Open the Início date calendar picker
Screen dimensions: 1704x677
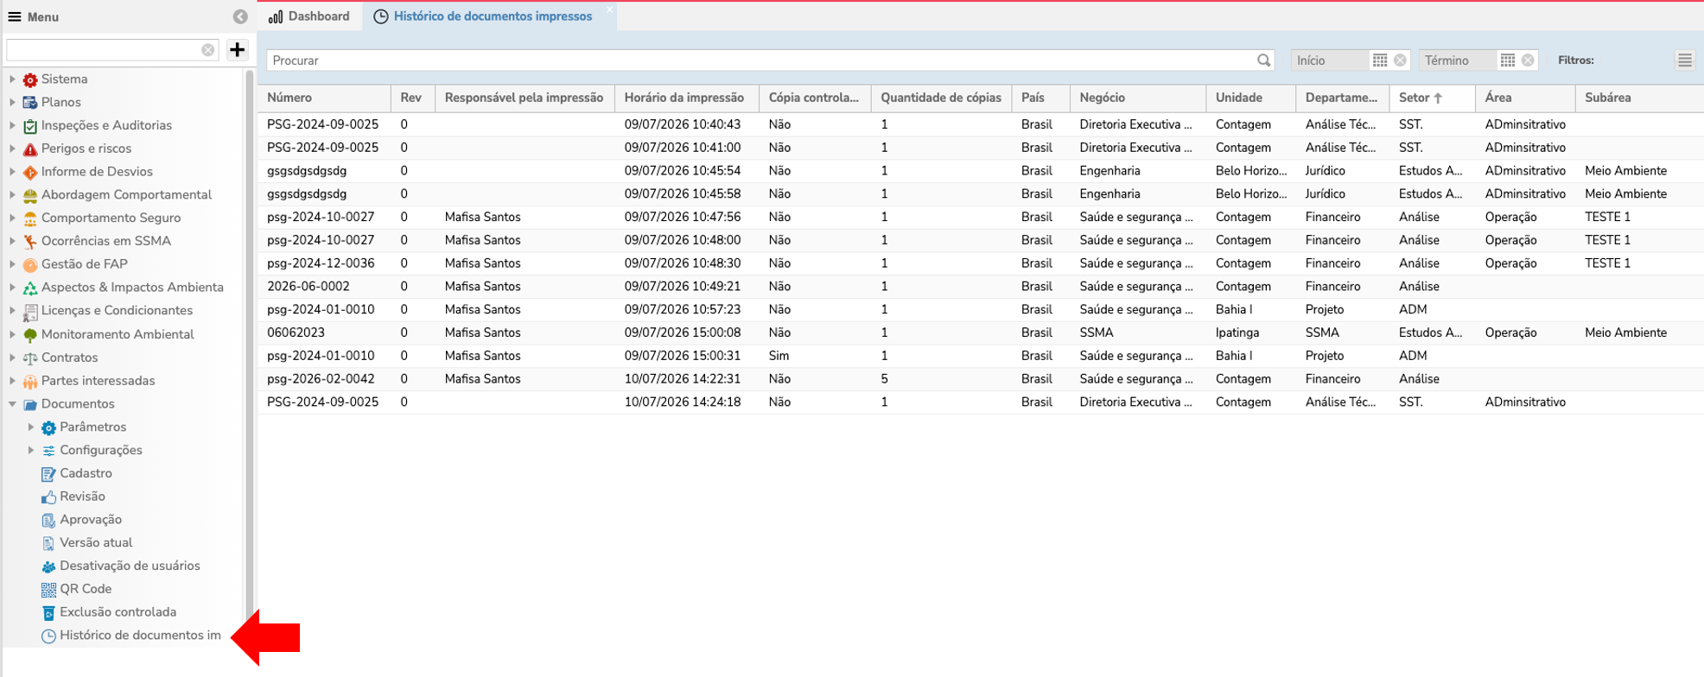click(1380, 60)
